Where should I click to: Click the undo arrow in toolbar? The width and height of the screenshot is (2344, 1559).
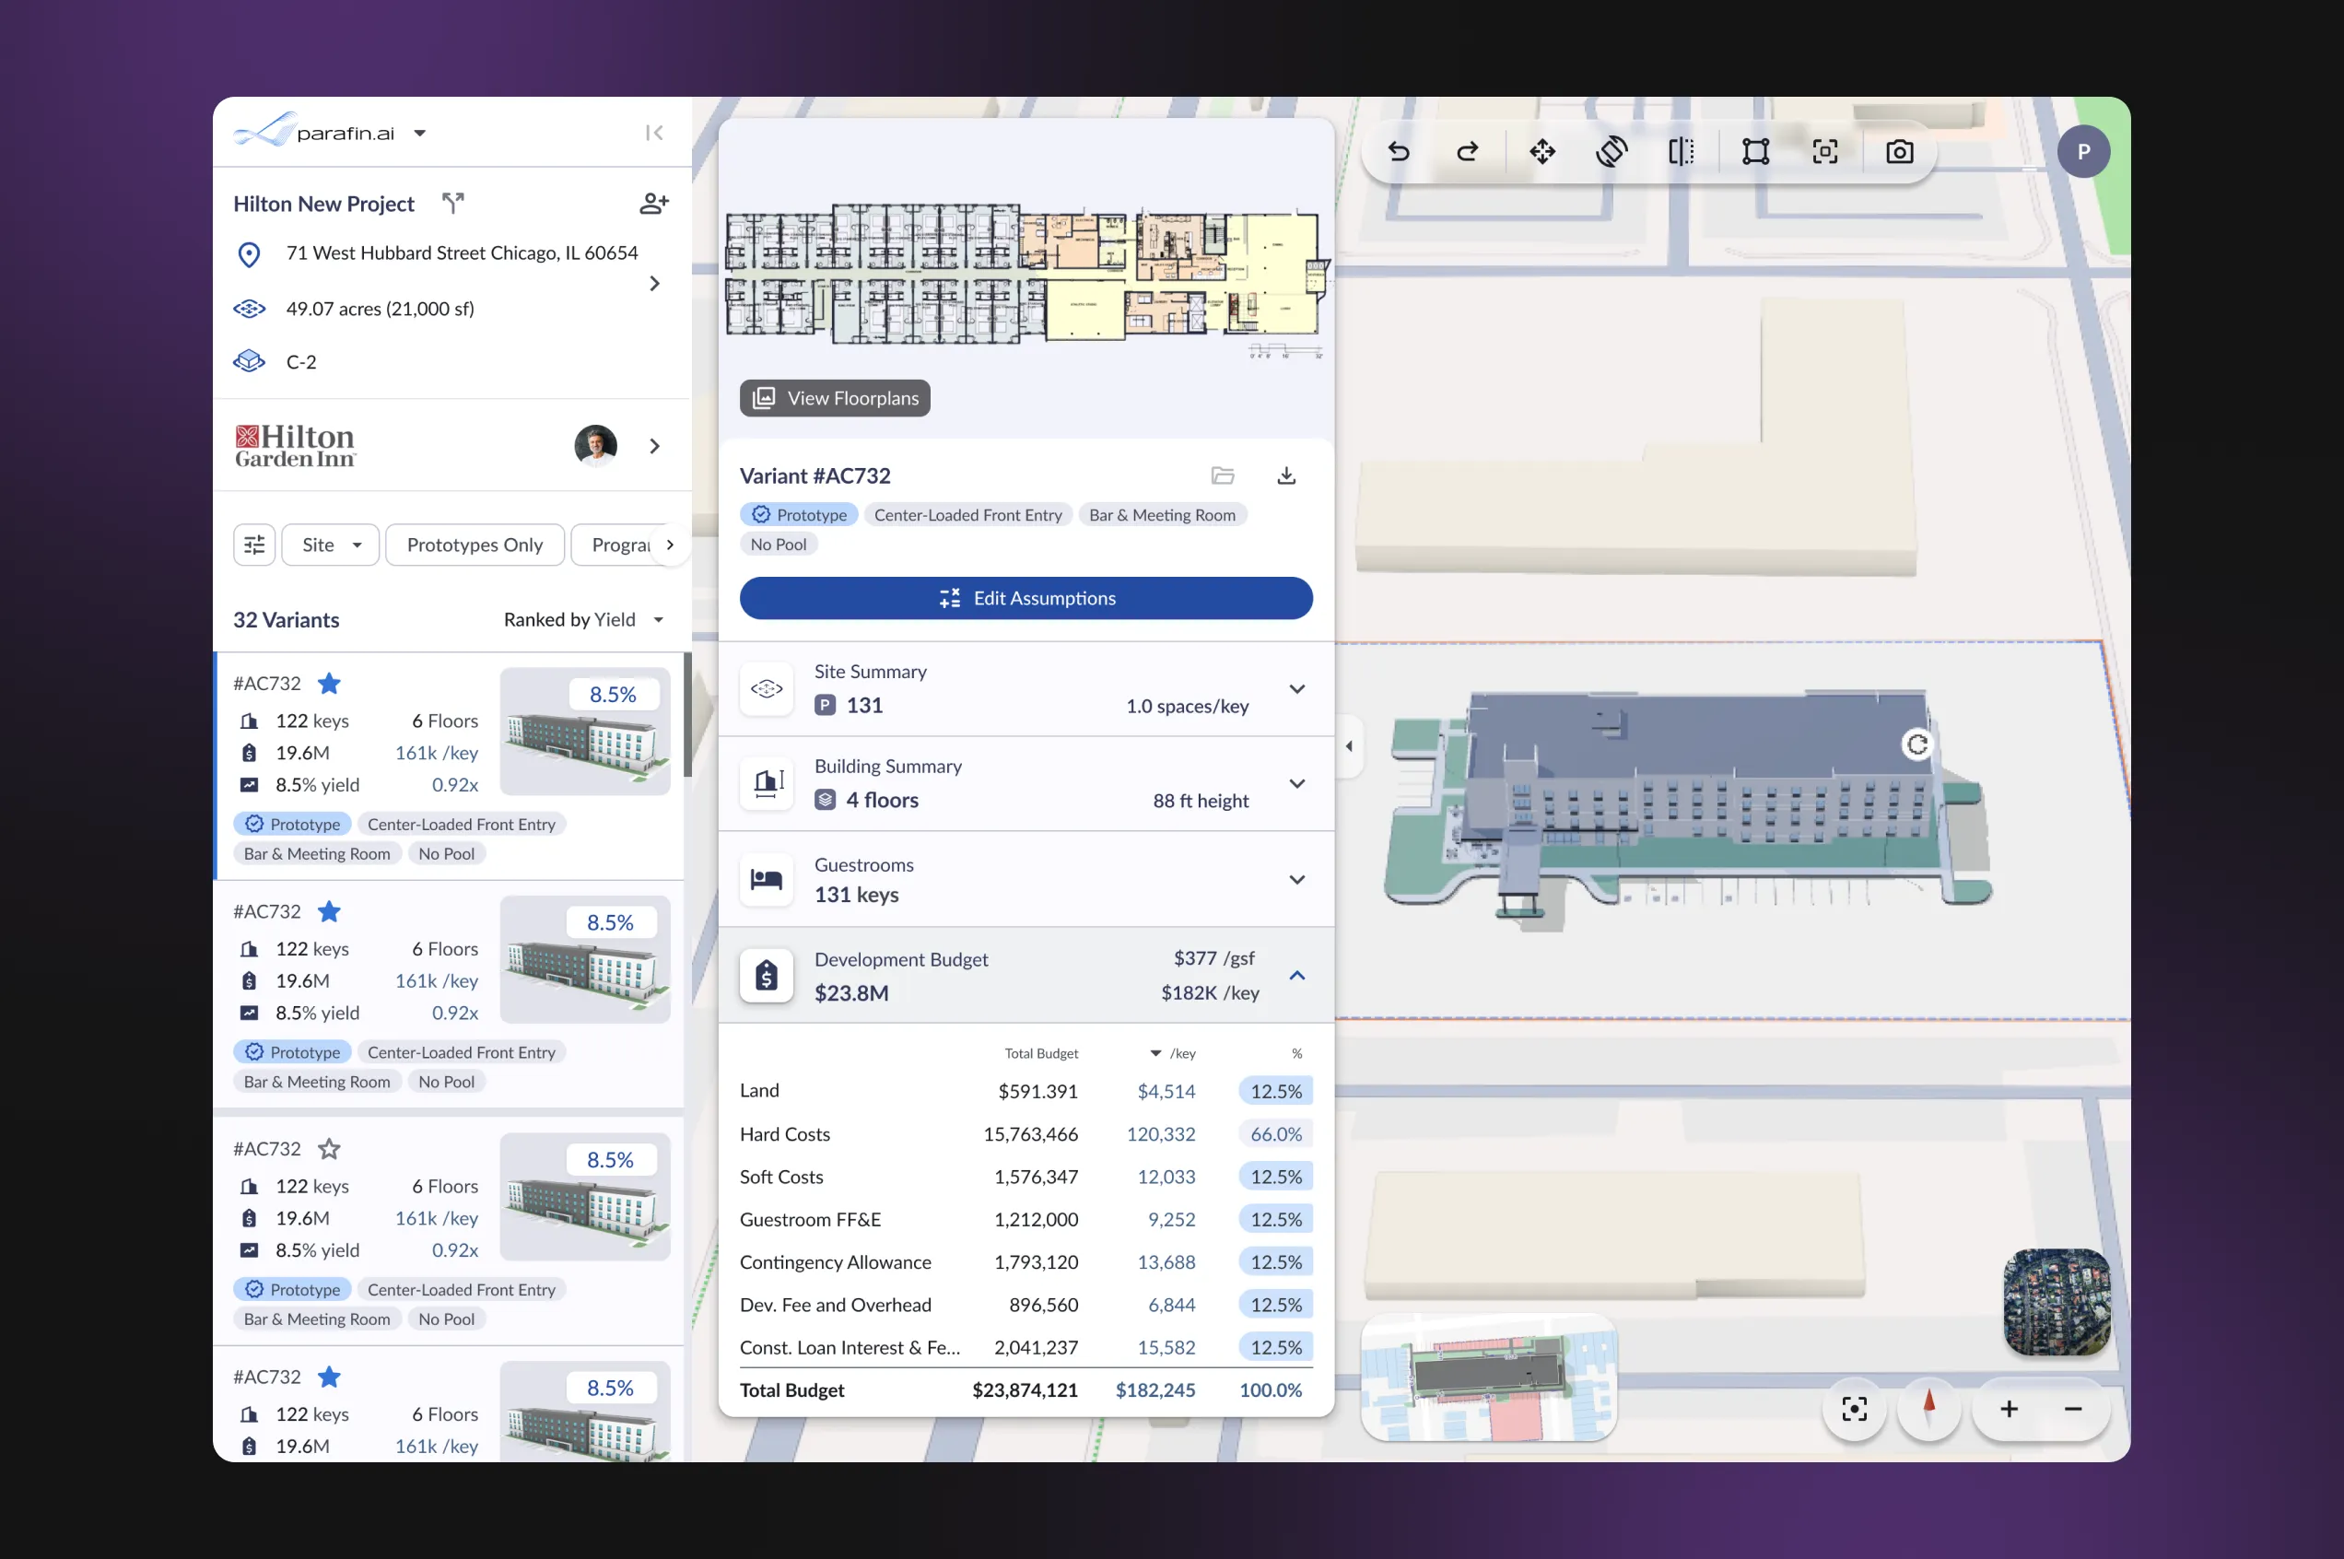(x=1399, y=152)
